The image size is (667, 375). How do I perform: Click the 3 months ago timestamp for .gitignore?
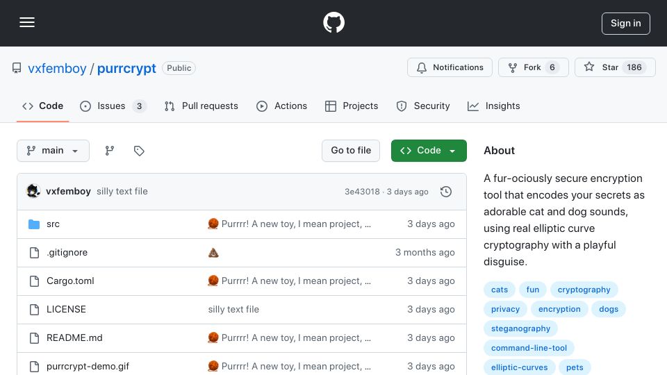(x=425, y=253)
